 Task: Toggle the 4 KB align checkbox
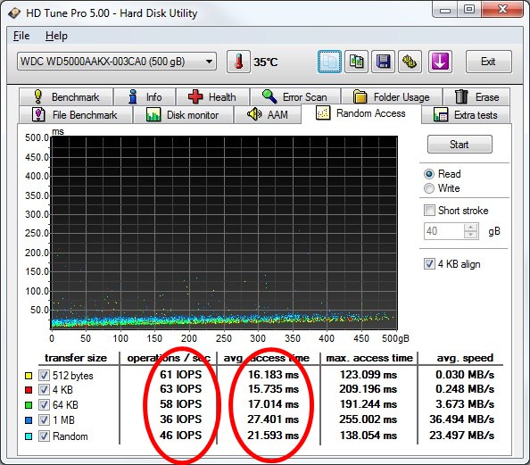click(429, 264)
